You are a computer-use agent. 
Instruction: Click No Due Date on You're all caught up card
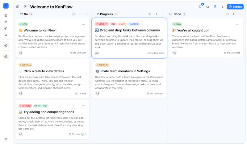232,53
